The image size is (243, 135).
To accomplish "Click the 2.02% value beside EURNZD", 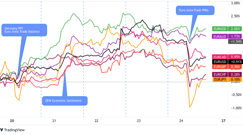I will coord(233,28).
